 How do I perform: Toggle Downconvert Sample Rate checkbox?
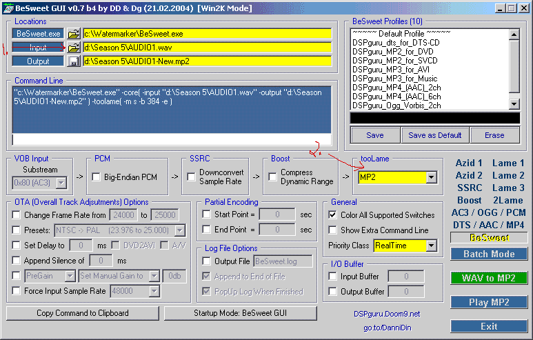192,177
